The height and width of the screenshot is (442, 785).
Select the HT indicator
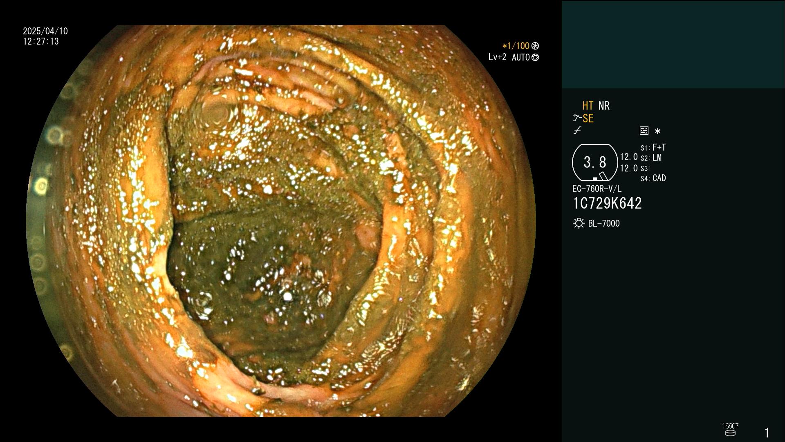pos(588,106)
